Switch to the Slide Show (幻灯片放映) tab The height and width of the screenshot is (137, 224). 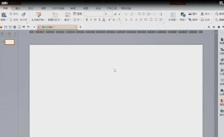(58, 8)
